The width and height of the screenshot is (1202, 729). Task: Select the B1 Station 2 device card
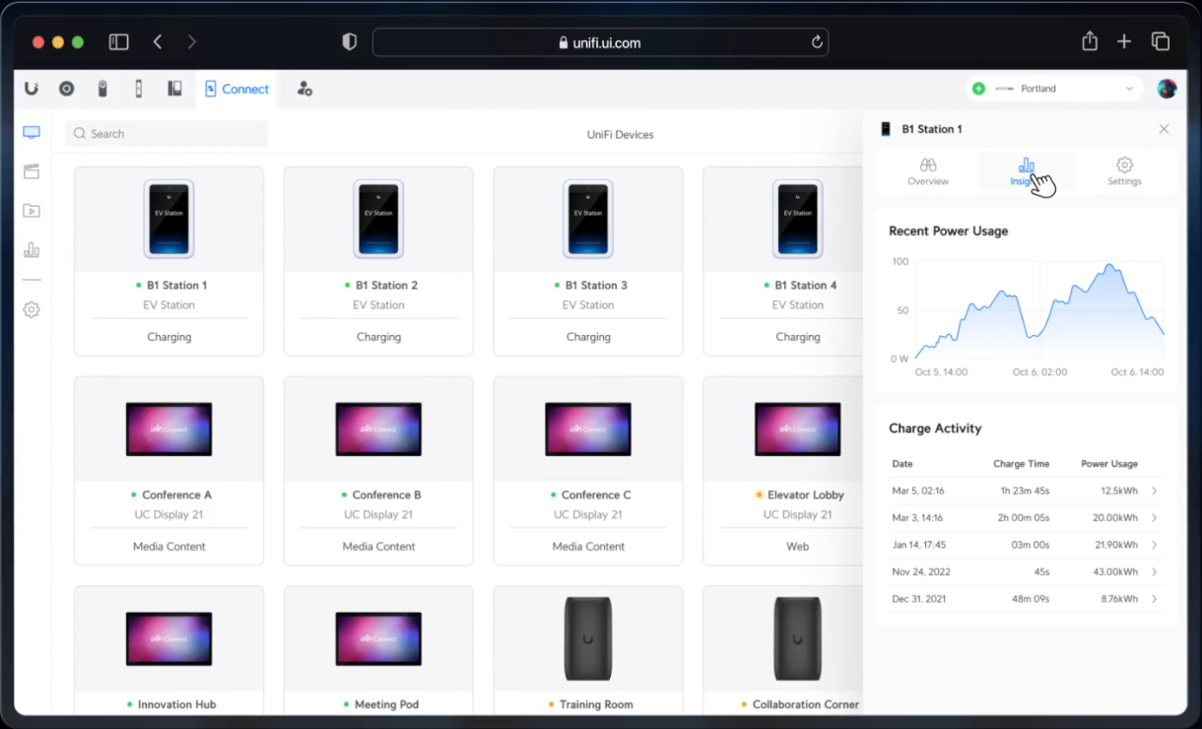[x=378, y=261]
